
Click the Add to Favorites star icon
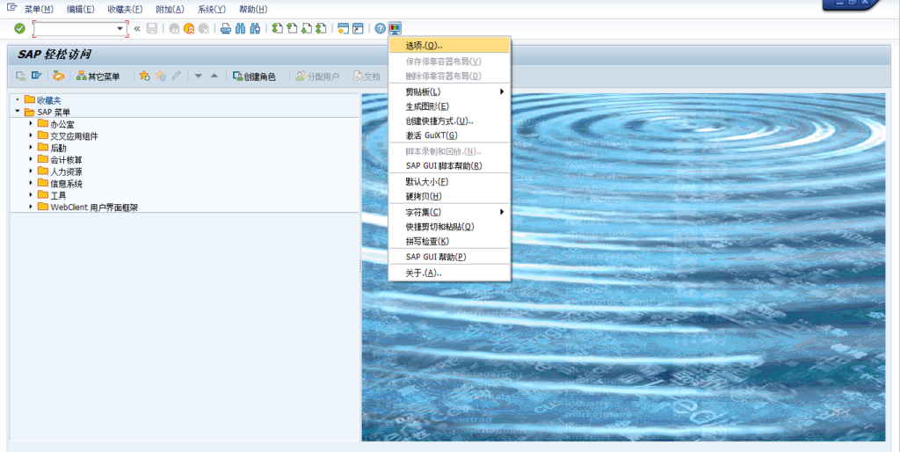click(x=145, y=77)
